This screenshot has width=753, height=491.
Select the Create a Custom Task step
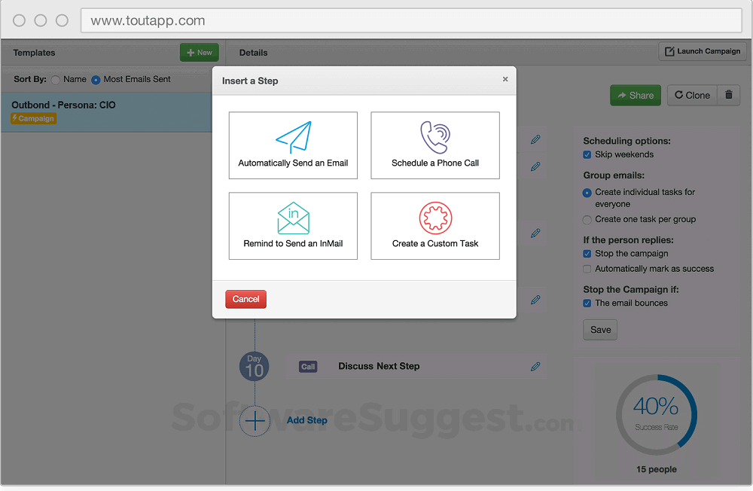tap(434, 226)
